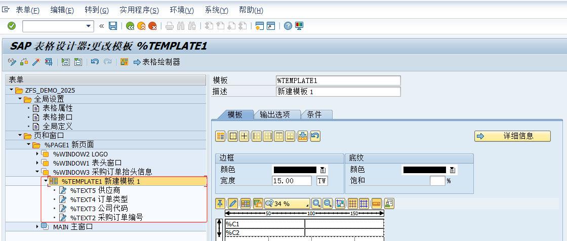
Task: Click the Print icon
Action: click(x=169, y=26)
